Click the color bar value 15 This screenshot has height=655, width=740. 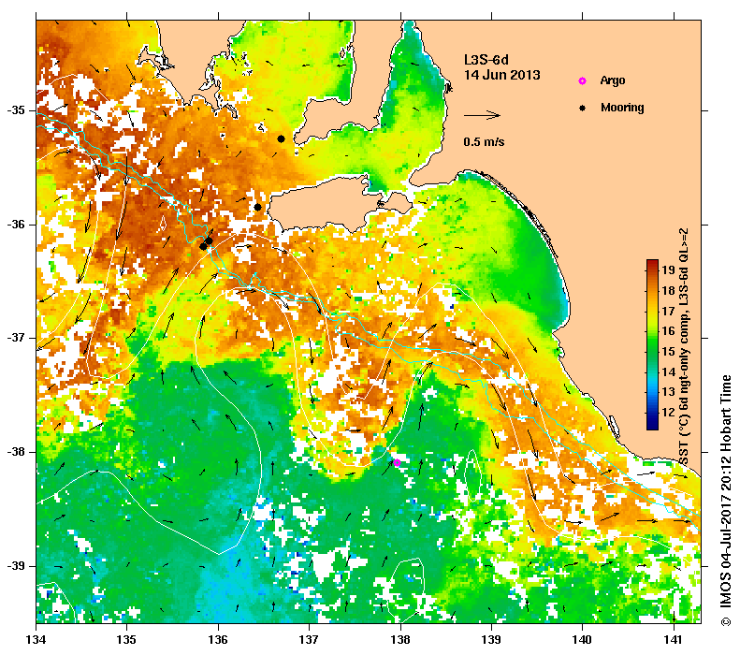point(668,352)
